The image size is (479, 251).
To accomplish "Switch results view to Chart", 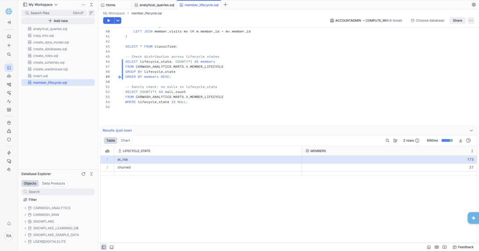I will coord(125,140).
